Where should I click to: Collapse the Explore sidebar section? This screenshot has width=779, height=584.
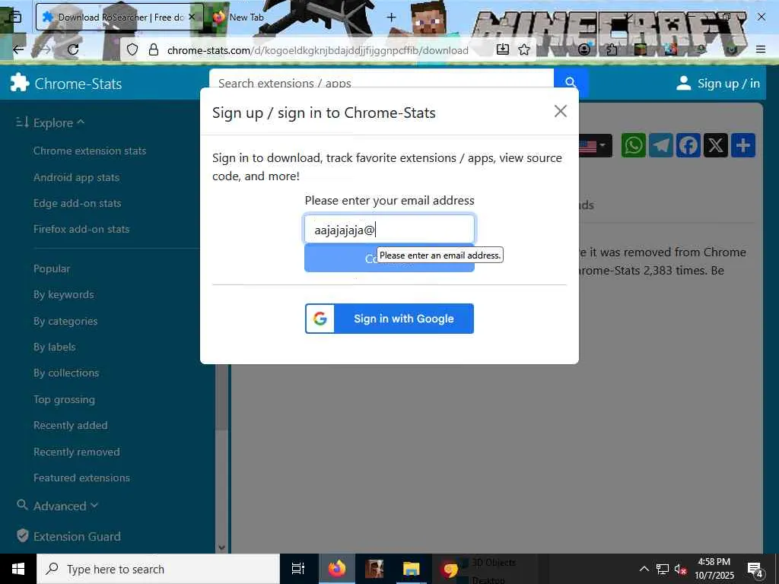coord(51,122)
